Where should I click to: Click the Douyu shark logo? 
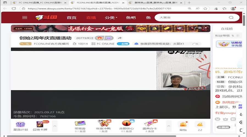46,18
